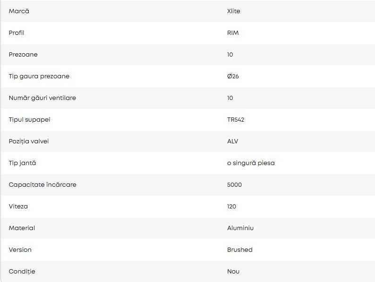The height and width of the screenshot is (282, 375).
Task: Select the Brushed version value
Action: pyautogui.click(x=239, y=249)
